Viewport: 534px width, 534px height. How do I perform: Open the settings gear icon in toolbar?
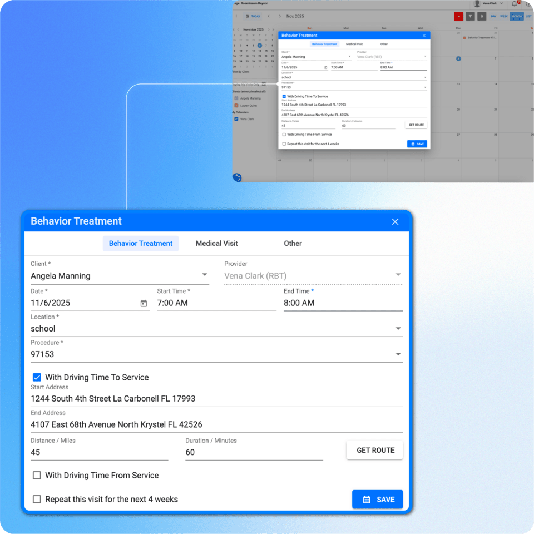point(482,16)
